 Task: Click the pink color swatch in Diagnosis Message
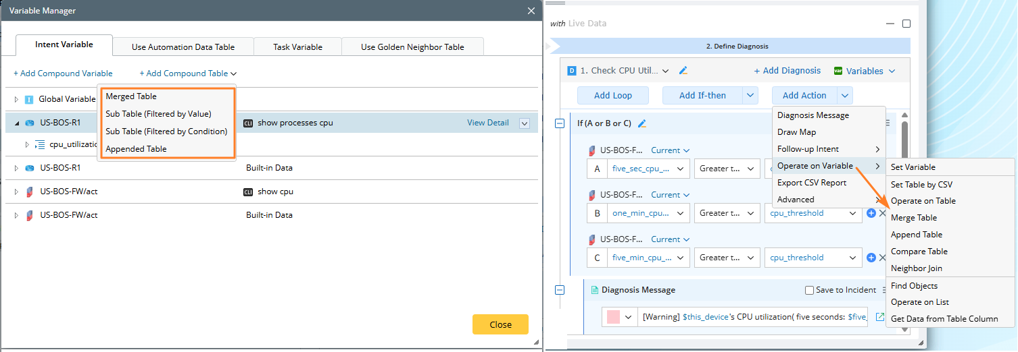pyautogui.click(x=614, y=317)
